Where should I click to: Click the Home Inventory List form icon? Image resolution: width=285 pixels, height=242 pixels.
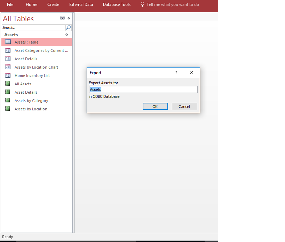tap(8, 75)
